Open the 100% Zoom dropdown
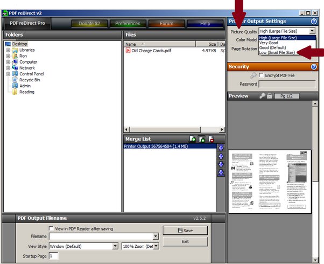Screen dimensions: 324x264 [x=156, y=246]
